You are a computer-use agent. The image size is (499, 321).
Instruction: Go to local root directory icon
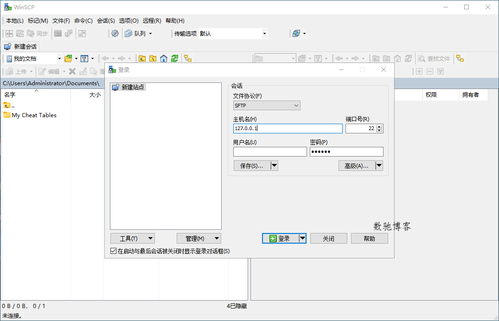pos(153,58)
